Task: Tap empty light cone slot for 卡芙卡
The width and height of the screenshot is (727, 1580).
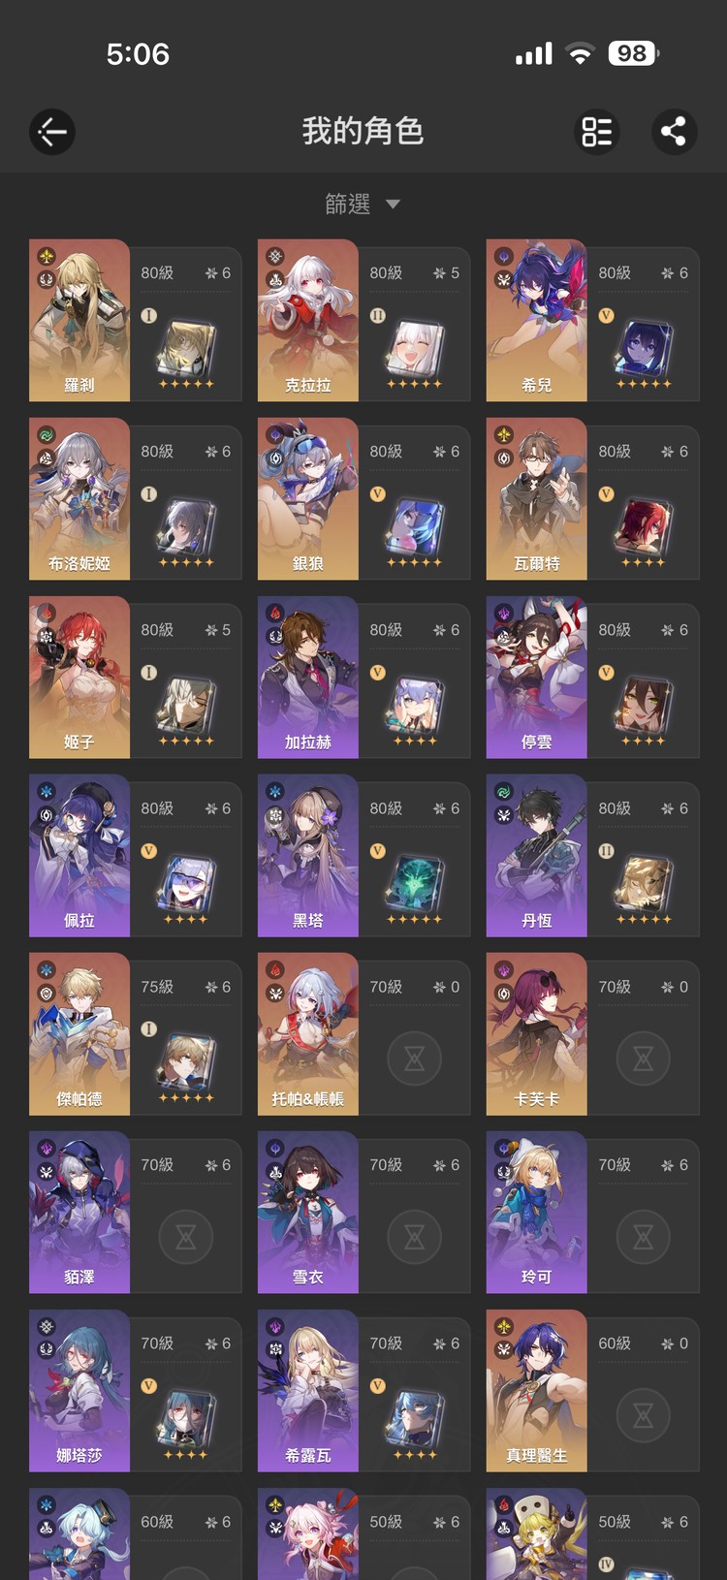Action: 643,1059
